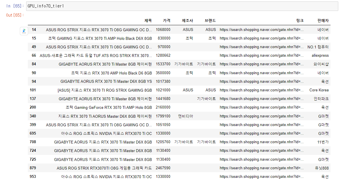Select row index 725
Image resolution: width=340 pixels, height=183 pixels.
point(33,160)
